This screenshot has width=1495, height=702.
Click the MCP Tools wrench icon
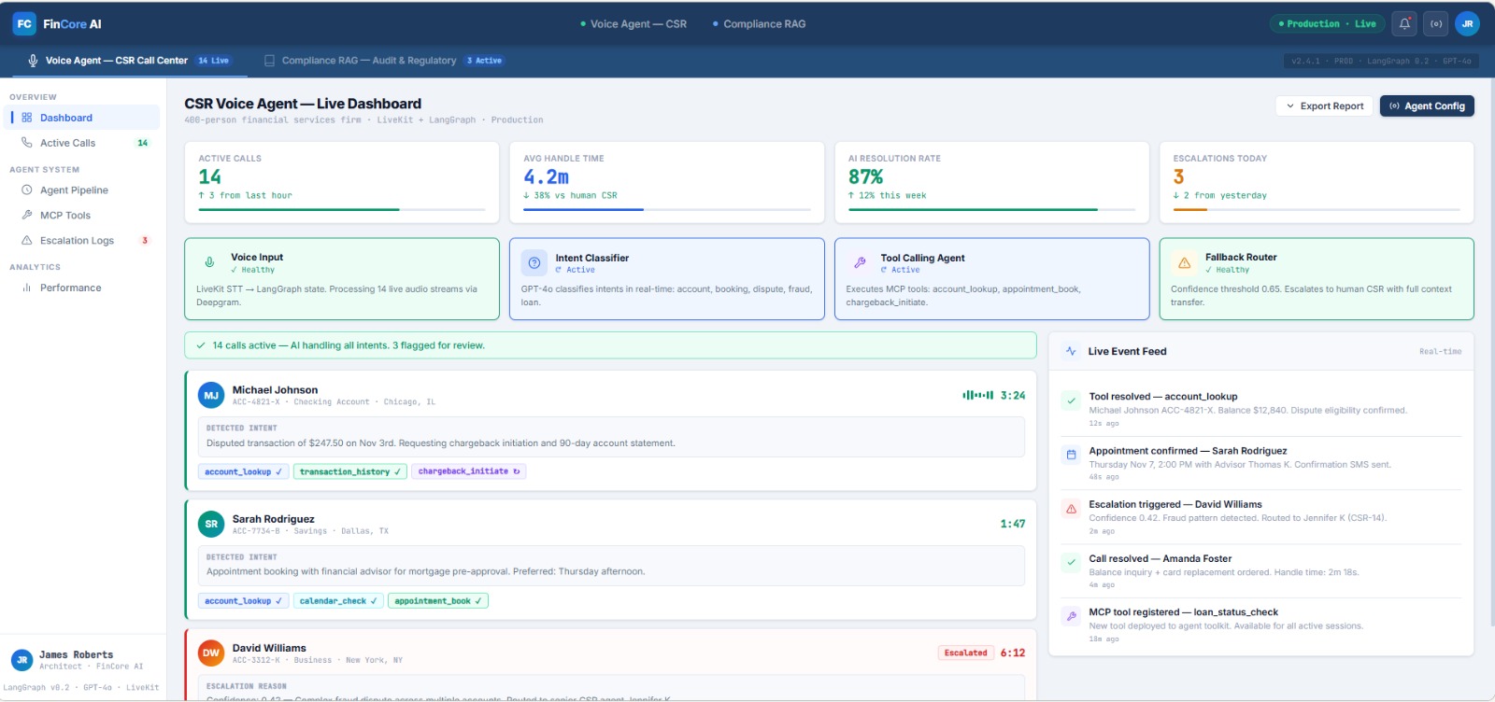click(27, 216)
